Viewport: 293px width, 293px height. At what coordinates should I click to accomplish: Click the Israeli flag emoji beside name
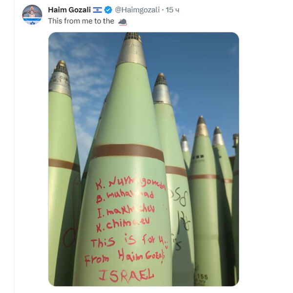point(98,10)
